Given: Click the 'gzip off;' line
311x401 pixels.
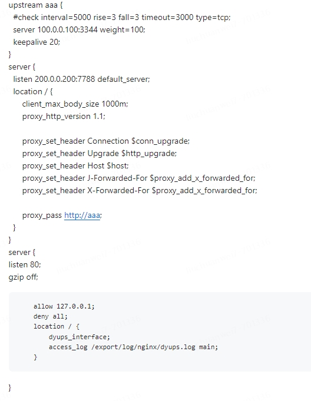Looking at the screenshot, I should pos(24,277).
